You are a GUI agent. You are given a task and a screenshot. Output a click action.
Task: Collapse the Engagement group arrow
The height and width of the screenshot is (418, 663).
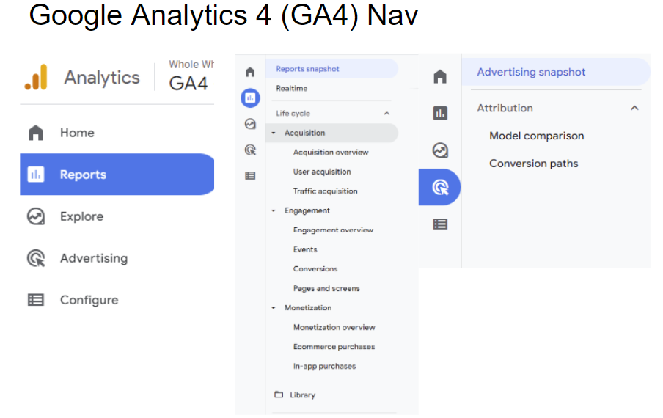[274, 210]
